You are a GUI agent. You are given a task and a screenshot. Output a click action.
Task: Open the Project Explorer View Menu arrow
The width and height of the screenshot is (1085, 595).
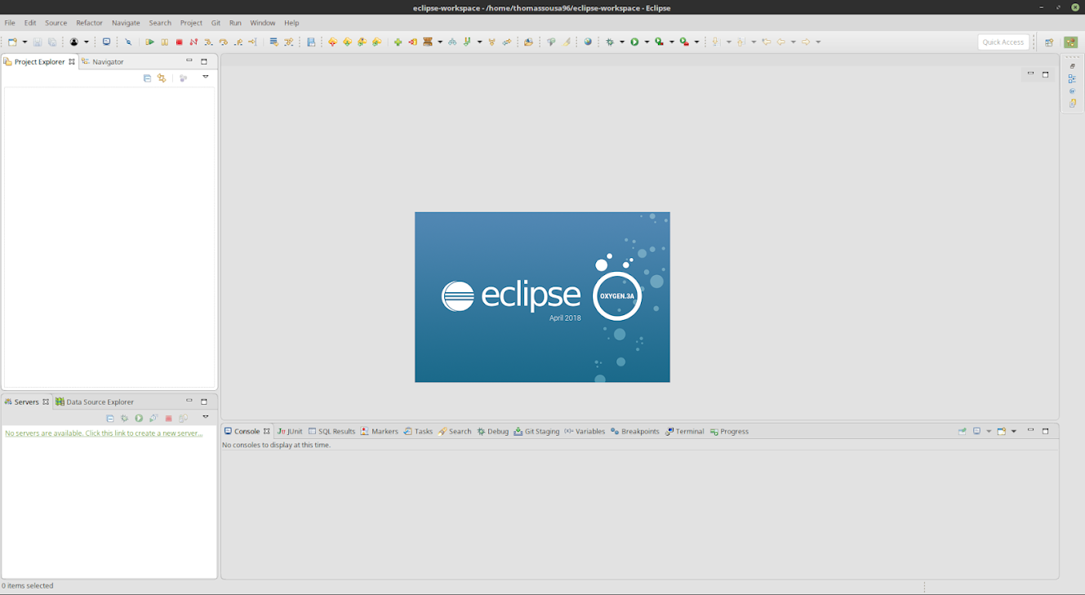206,78
